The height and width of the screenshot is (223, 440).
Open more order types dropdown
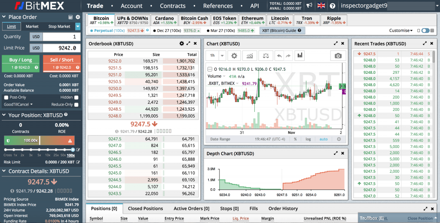[x=78, y=26]
